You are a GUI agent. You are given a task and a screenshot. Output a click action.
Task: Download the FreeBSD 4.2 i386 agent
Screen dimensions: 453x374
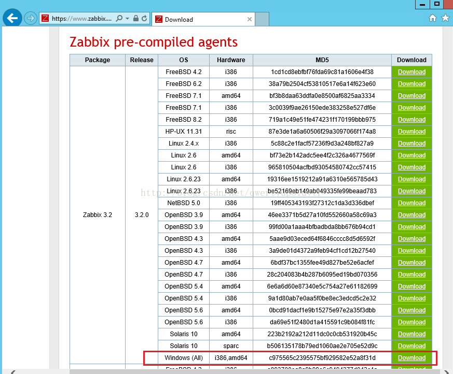(411, 72)
